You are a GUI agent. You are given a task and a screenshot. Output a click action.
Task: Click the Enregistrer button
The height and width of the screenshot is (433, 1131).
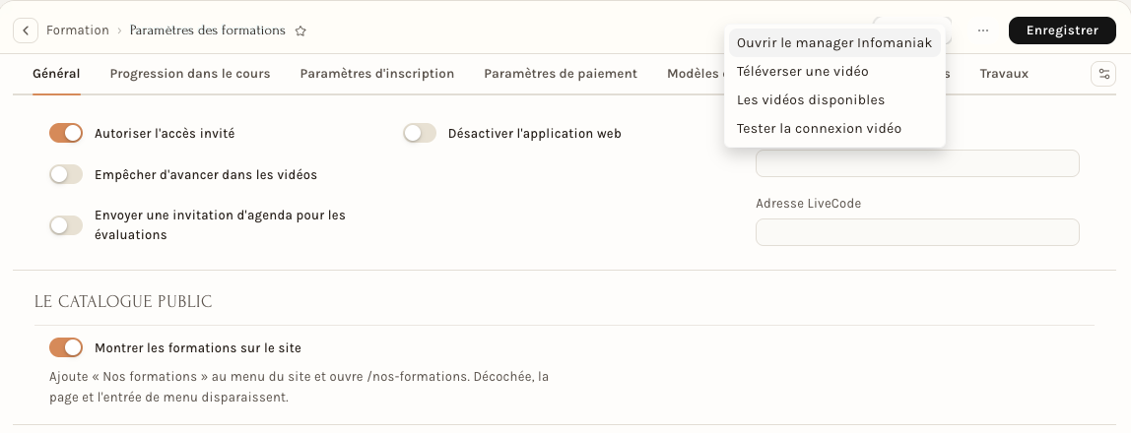pos(1062,31)
